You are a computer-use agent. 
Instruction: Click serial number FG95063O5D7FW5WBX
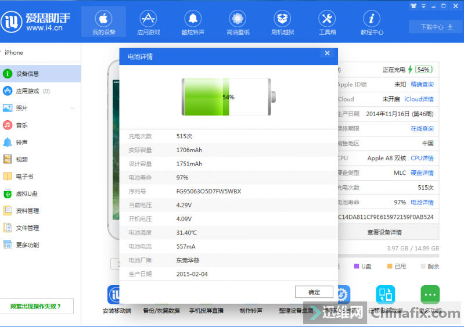tap(208, 192)
